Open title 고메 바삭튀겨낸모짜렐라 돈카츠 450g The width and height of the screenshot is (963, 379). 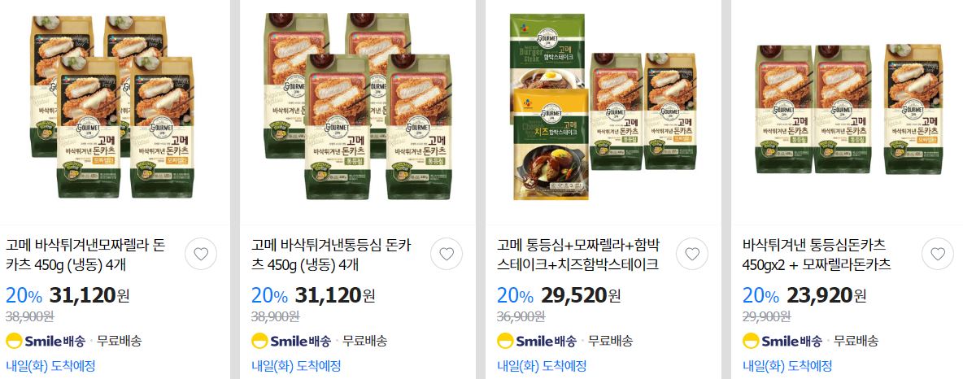tap(85, 255)
